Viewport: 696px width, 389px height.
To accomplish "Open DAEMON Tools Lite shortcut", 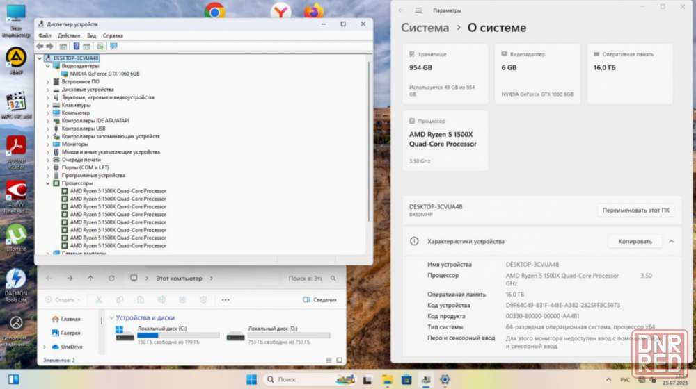I will (15, 279).
